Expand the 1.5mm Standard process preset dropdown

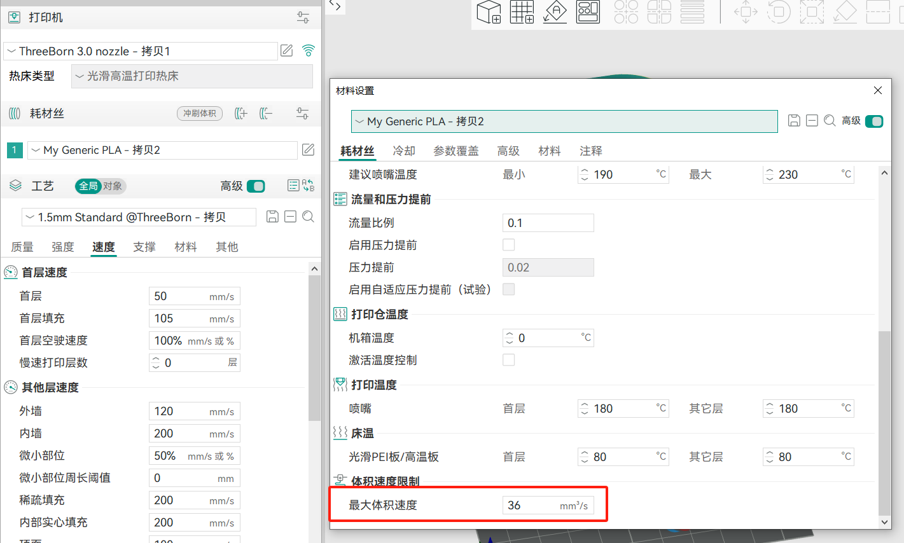point(139,217)
